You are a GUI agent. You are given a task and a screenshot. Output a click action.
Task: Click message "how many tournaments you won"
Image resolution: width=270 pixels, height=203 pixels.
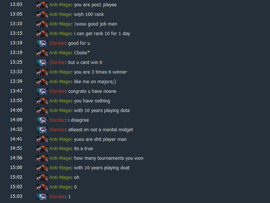(x=109, y=158)
